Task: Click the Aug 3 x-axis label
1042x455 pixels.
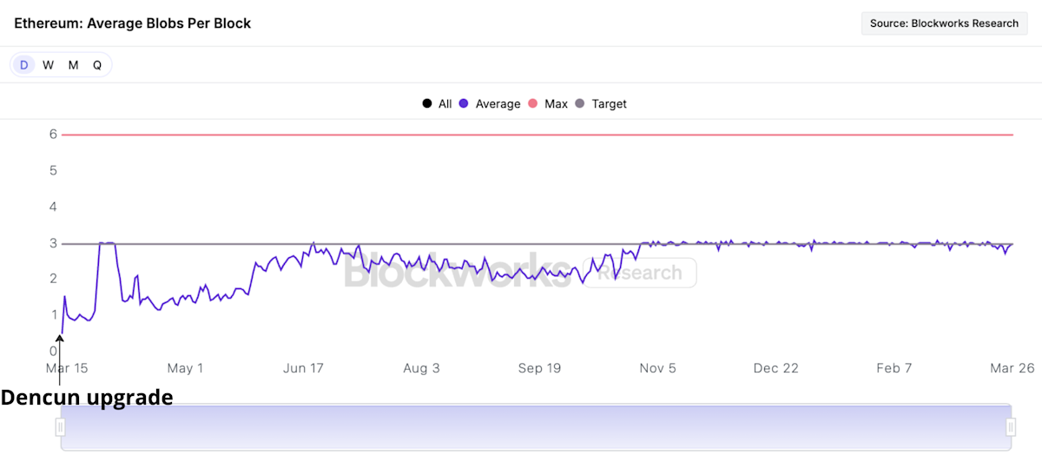Action: click(422, 368)
